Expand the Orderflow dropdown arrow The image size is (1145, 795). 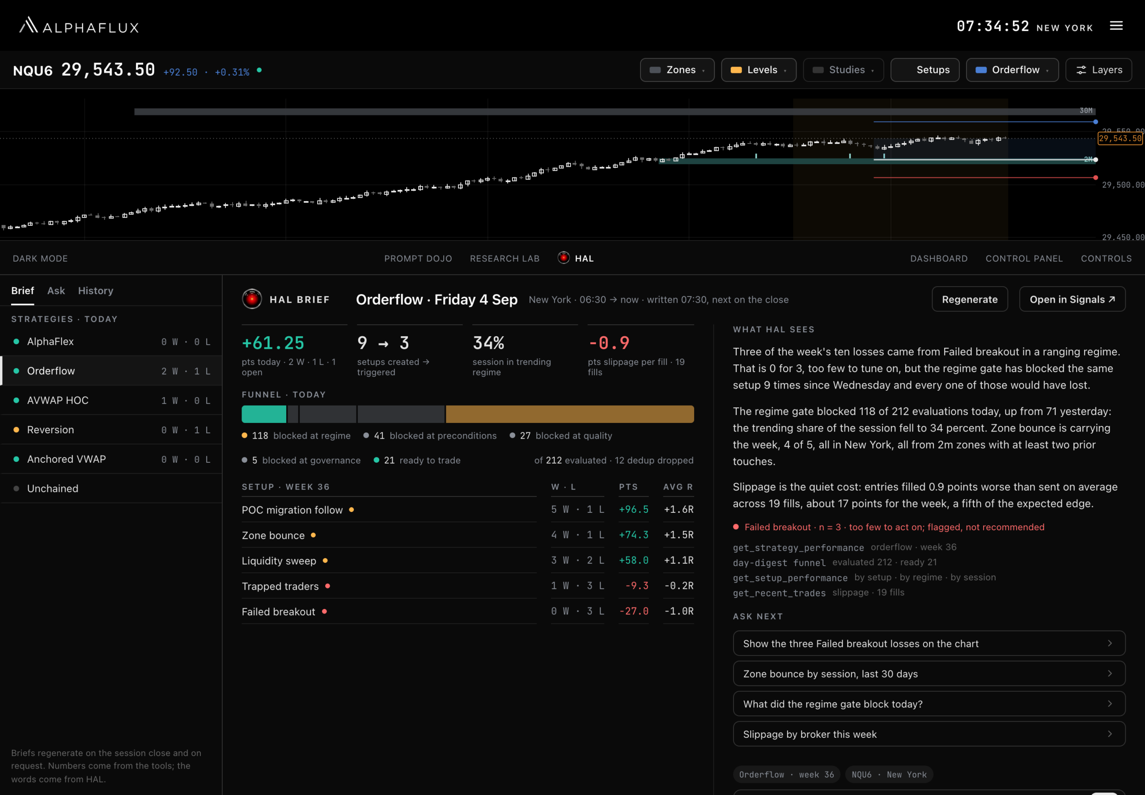click(1047, 71)
